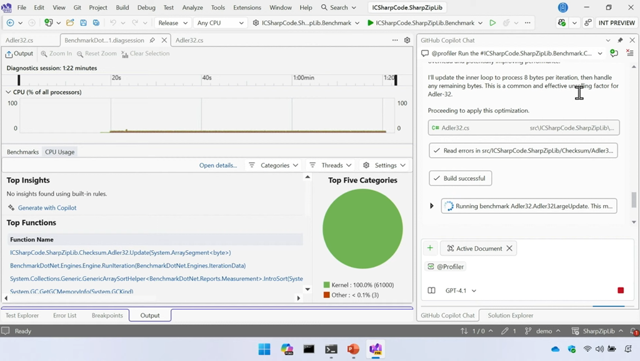Click the Open details... link

coord(218,165)
